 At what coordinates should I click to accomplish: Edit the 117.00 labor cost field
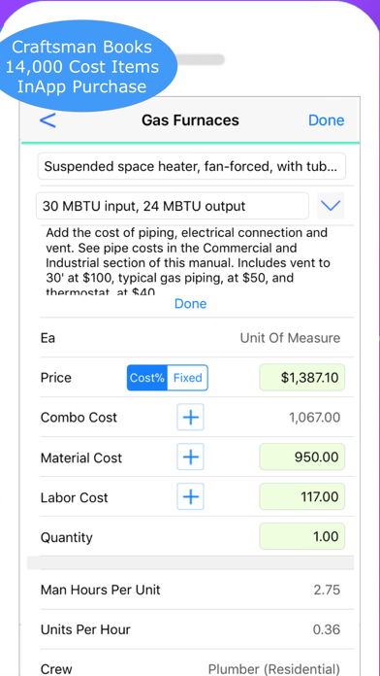tap(302, 496)
